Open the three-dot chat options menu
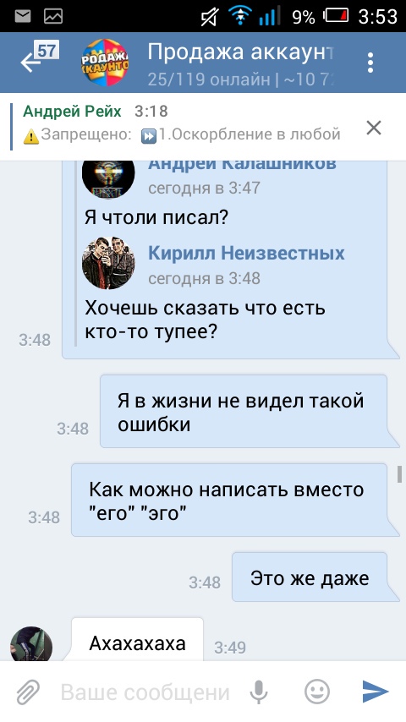The height and width of the screenshot is (722, 406). click(x=370, y=63)
